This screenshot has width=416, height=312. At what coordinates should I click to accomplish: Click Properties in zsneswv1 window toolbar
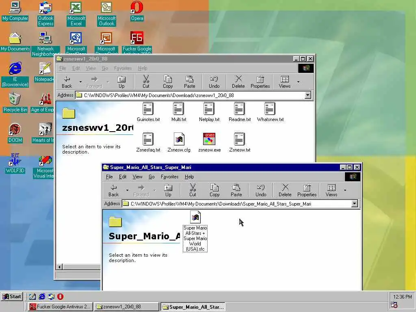260,82
